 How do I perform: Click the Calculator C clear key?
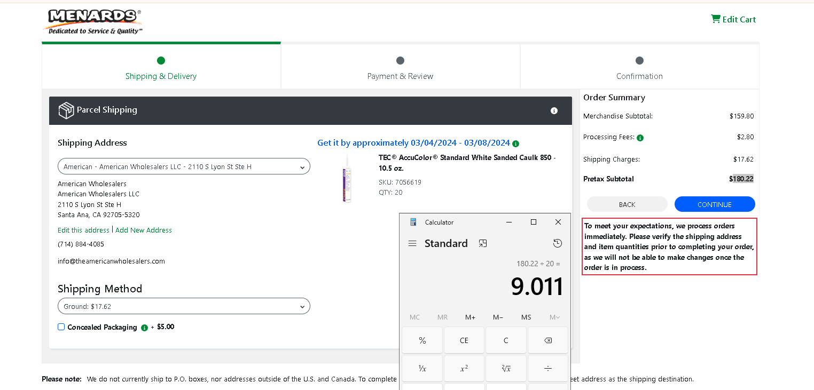[506, 340]
